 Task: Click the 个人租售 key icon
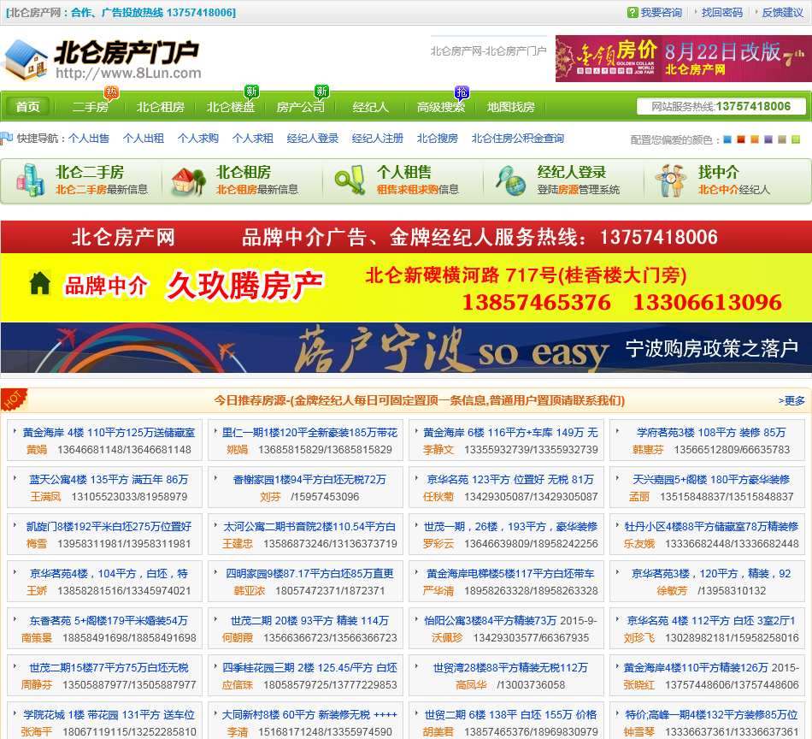[350, 180]
